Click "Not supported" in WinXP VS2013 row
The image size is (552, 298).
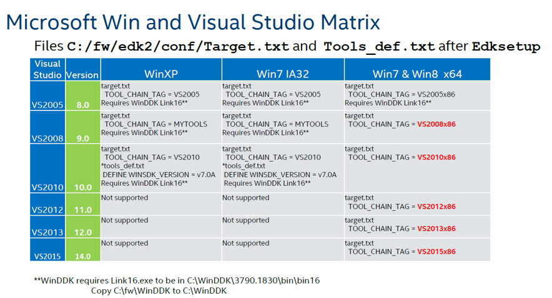pos(125,220)
